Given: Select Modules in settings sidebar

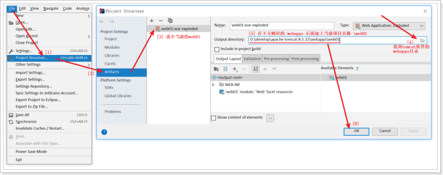Looking at the screenshot, I should point(112,47).
